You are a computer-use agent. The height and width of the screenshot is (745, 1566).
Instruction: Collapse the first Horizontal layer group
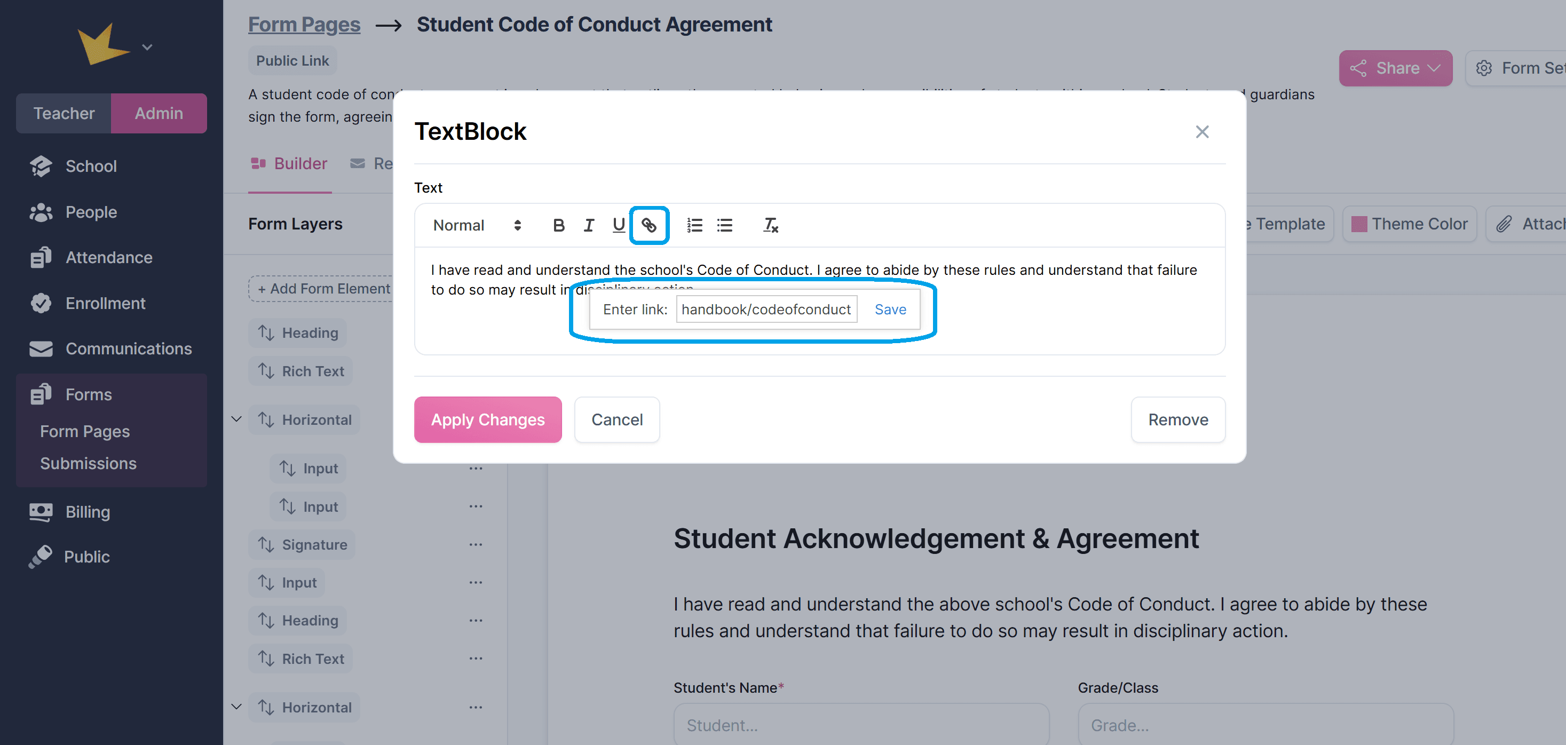click(x=236, y=419)
